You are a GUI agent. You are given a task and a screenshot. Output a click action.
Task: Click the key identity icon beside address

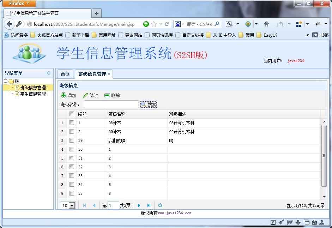pyautogui.click(x=19, y=24)
